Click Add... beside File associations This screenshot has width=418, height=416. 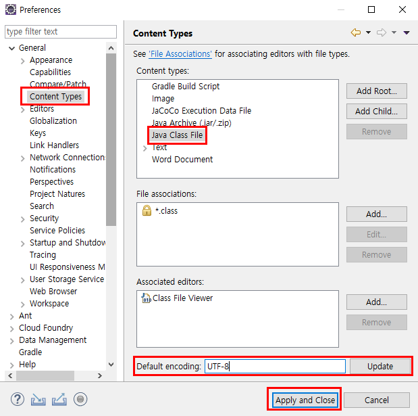coord(376,214)
